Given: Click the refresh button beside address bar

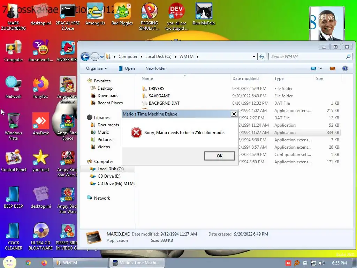Looking at the screenshot, I should click(262, 57).
